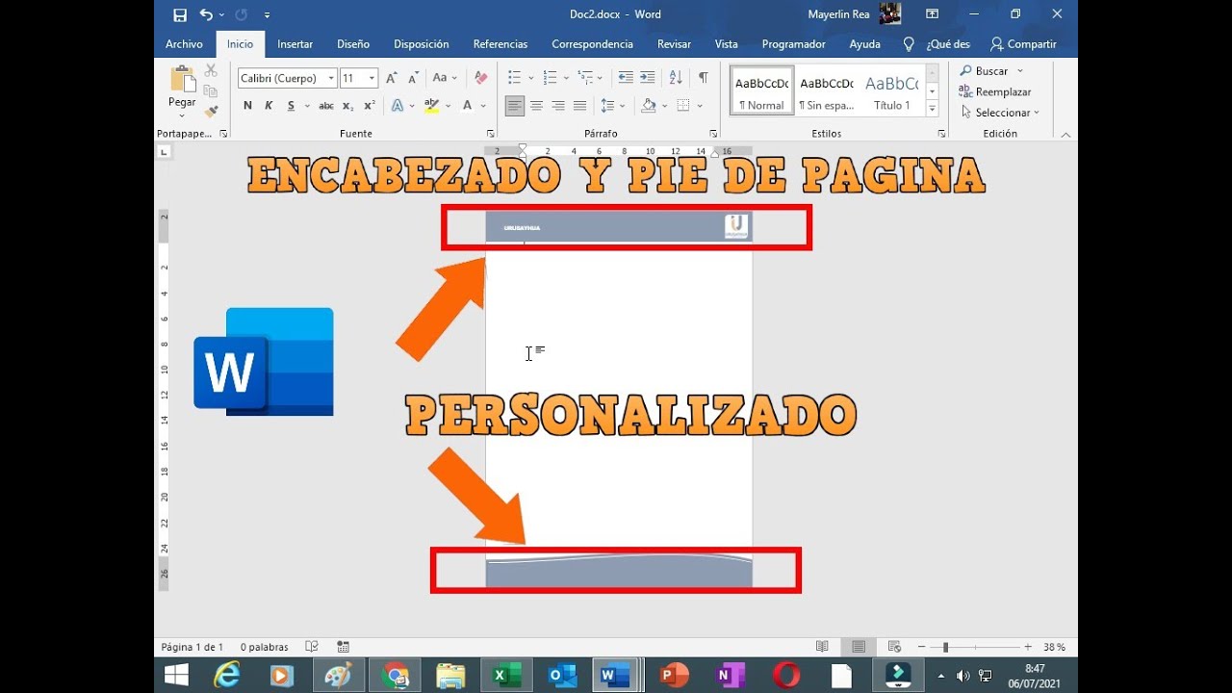The width and height of the screenshot is (1232, 693).
Task: Select the Format Painter brush icon
Action: click(x=211, y=112)
